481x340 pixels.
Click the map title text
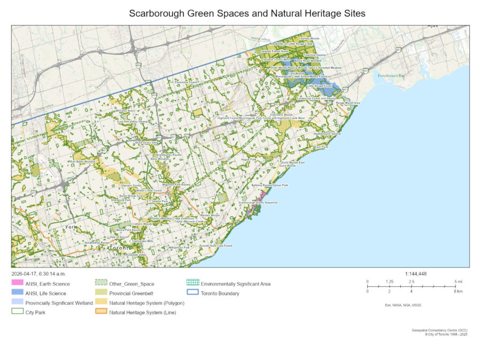247,13
